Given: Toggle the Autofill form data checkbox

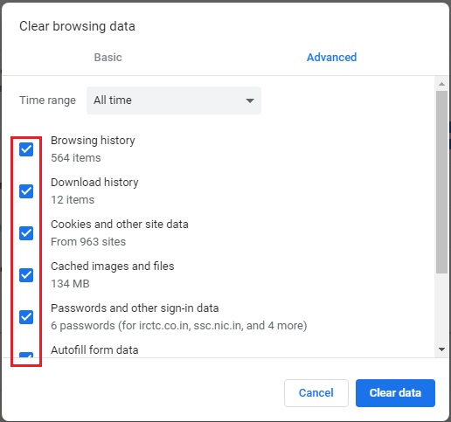Looking at the screenshot, I should point(26,355).
